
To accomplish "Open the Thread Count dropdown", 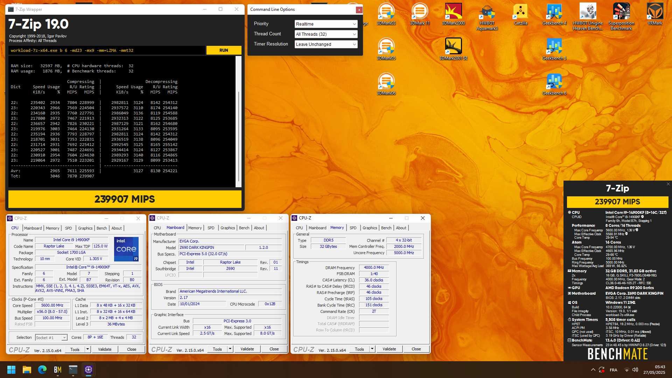I will [x=326, y=34].
